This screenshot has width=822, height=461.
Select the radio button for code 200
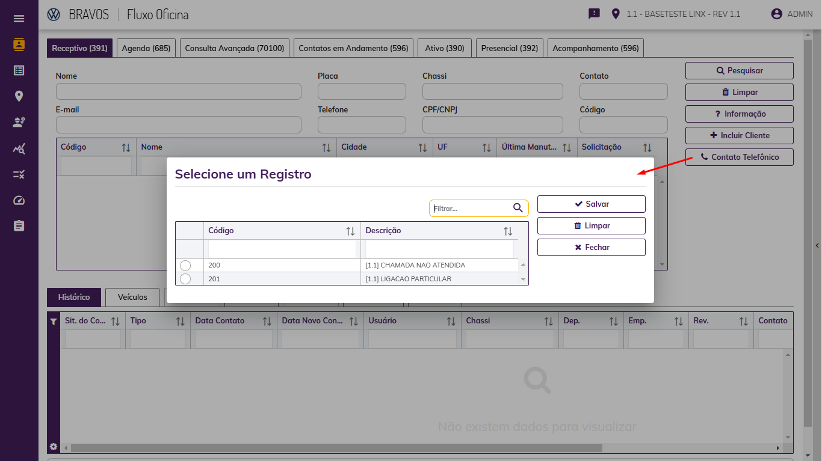pyautogui.click(x=185, y=266)
